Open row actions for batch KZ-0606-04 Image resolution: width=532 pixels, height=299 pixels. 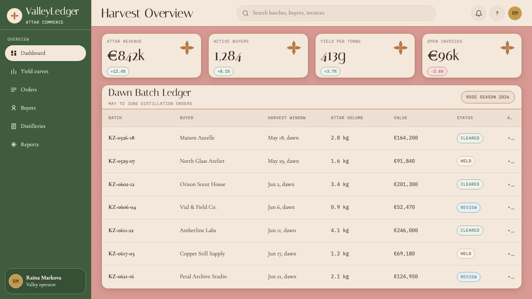(511, 208)
